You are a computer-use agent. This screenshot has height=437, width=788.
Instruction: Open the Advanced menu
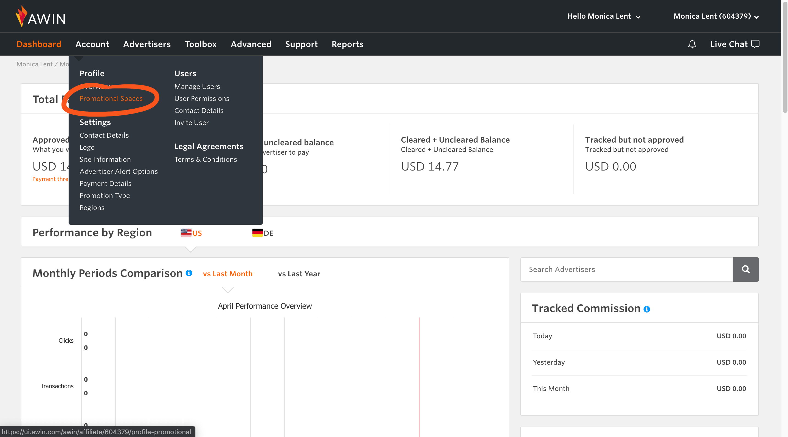pos(251,44)
